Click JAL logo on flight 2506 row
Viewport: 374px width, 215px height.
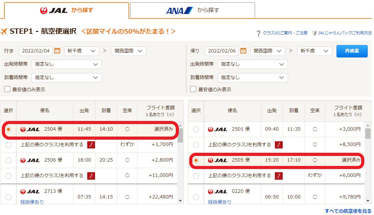(x=30, y=160)
